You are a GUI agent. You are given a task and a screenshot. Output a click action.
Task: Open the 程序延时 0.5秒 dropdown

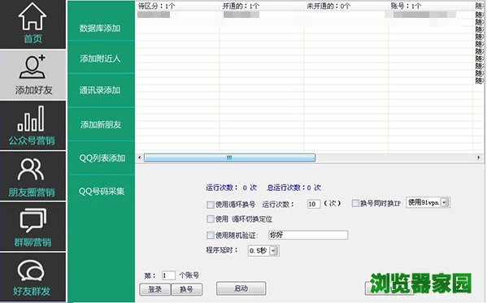tap(263, 250)
